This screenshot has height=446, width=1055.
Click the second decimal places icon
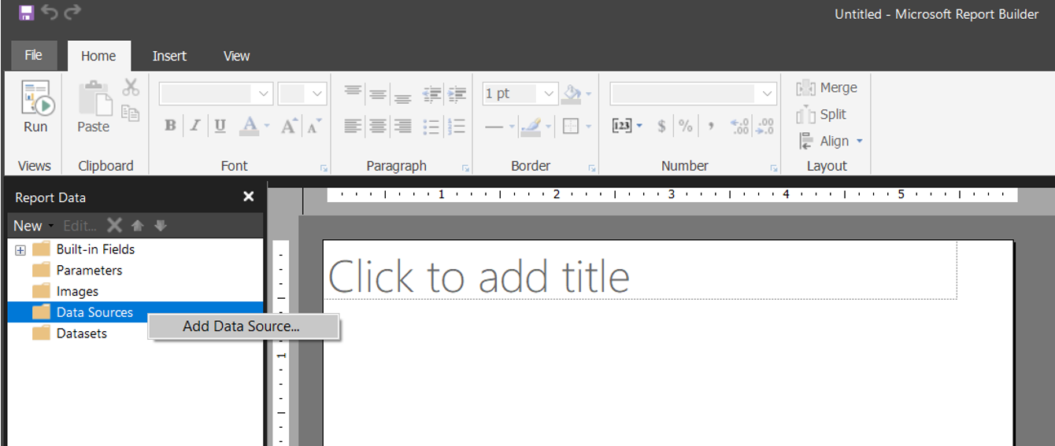click(x=764, y=126)
